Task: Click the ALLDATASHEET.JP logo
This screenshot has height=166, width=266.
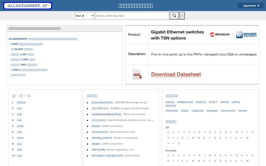Action: pos(27,6)
